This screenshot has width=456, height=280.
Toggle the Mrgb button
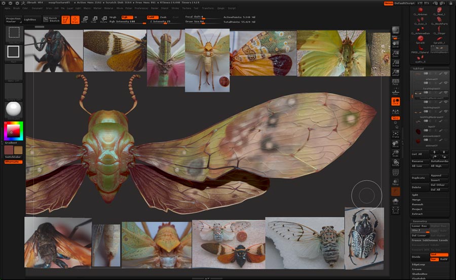[x=113, y=17]
